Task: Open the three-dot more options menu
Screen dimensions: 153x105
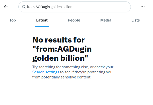Action: tap(143, 7)
